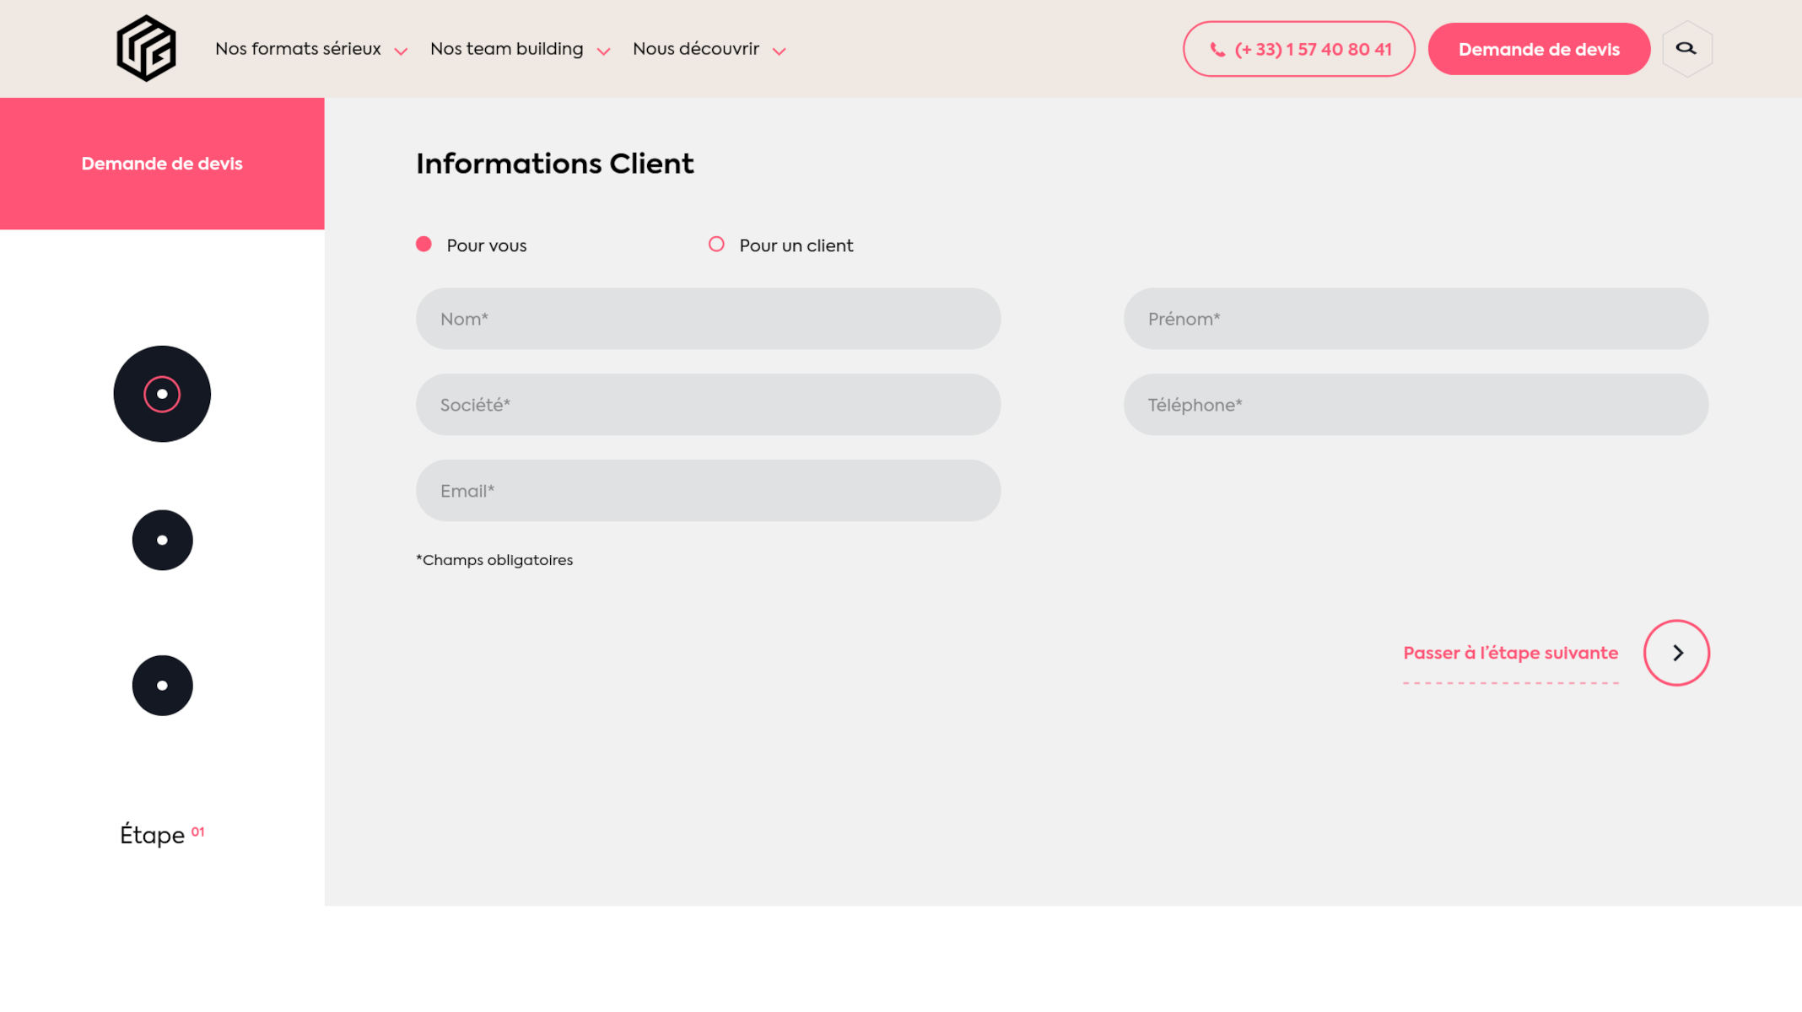Click the phone icon in header
The width and height of the screenshot is (1802, 1012).
click(x=1217, y=50)
